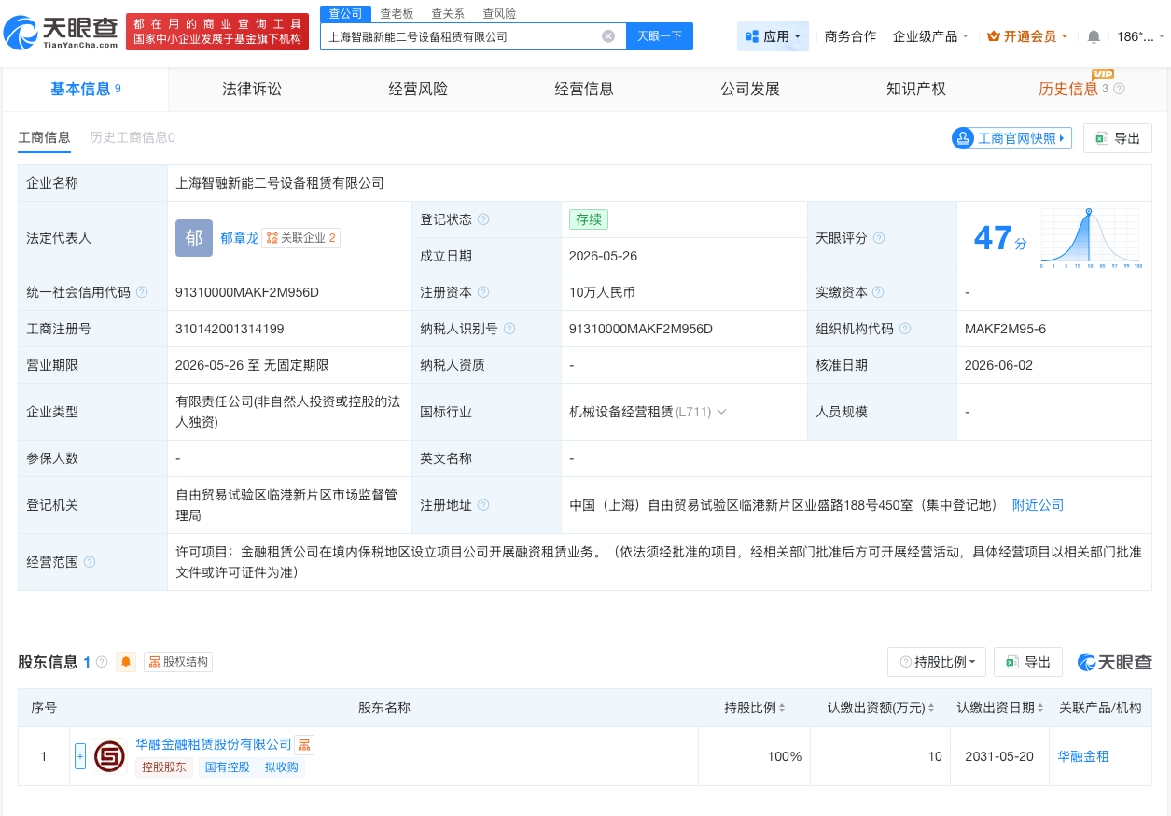Click the help icon next to 登记状态

(x=483, y=219)
